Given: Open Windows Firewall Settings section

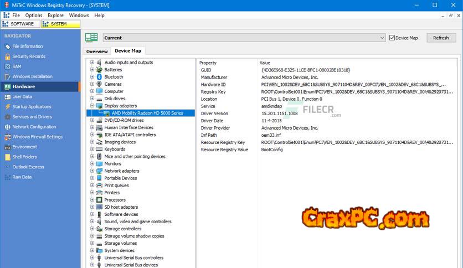Looking at the screenshot, I should click(37, 137).
